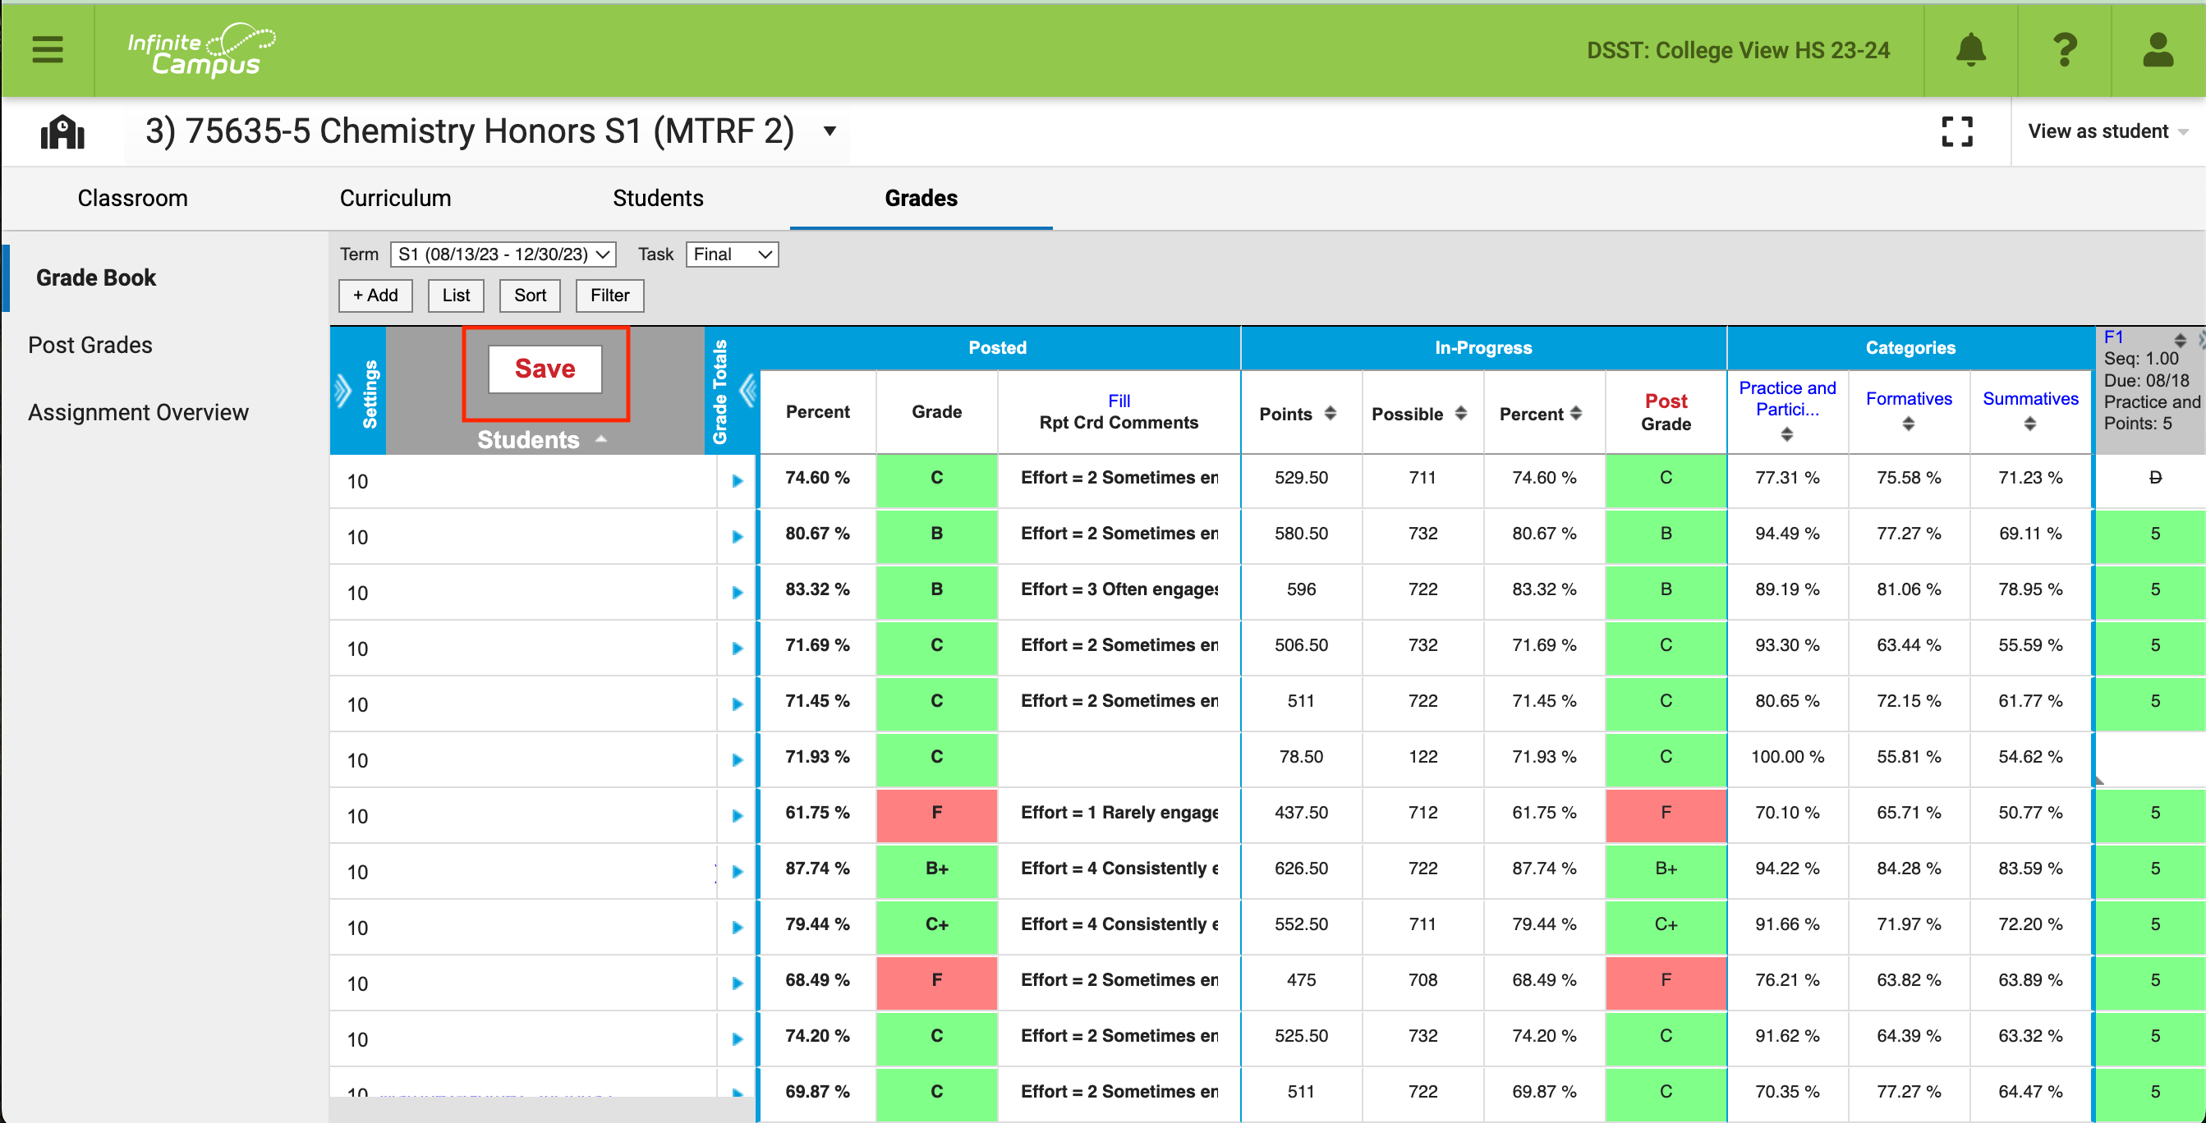2206x1123 pixels.
Task: Open the user account icon
Action: tap(2159, 48)
